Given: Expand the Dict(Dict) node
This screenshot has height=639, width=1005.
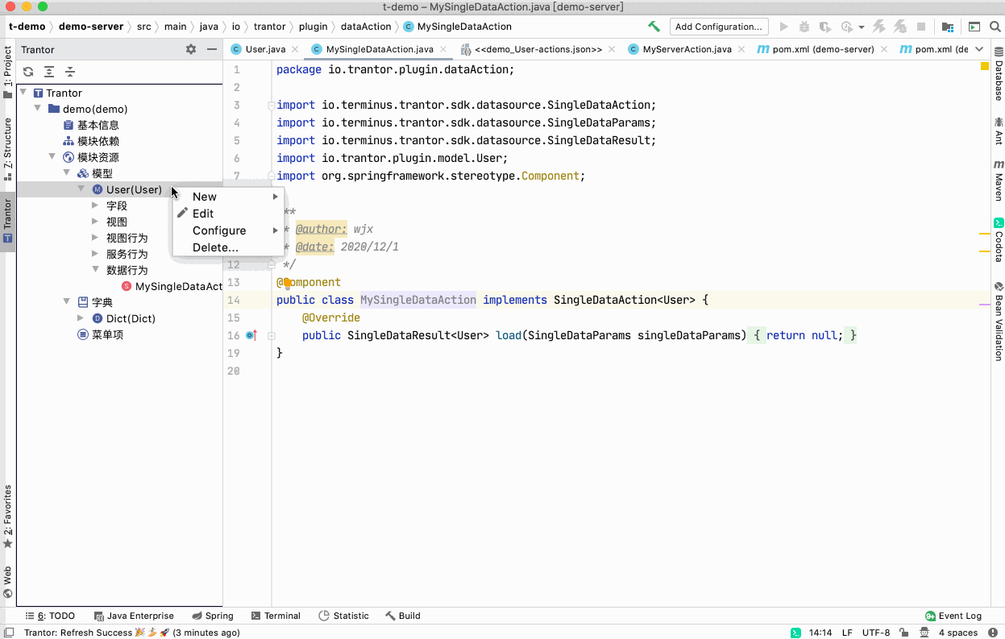Looking at the screenshot, I should click(81, 318).
